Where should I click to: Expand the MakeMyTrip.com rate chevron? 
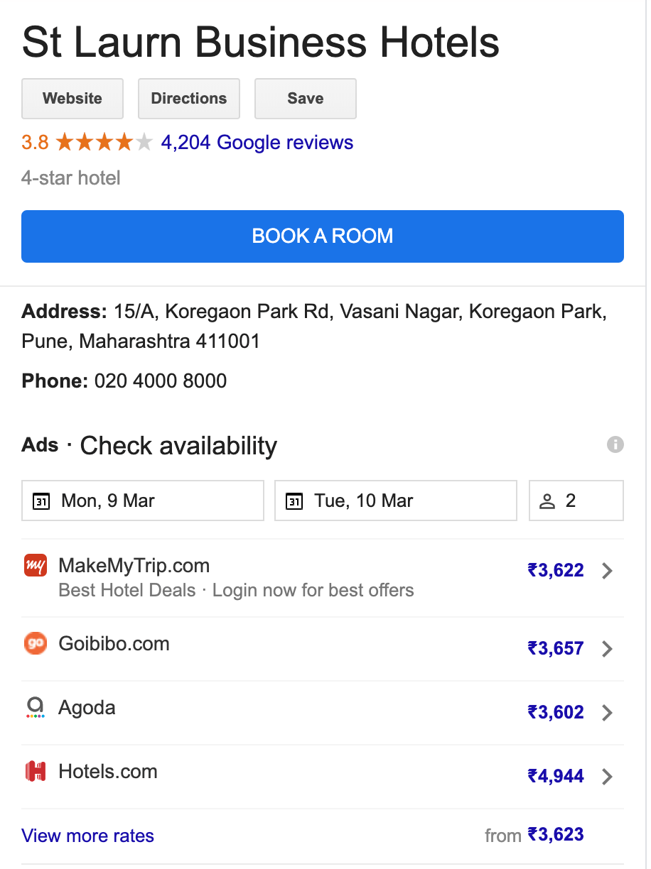click(607, 571)
